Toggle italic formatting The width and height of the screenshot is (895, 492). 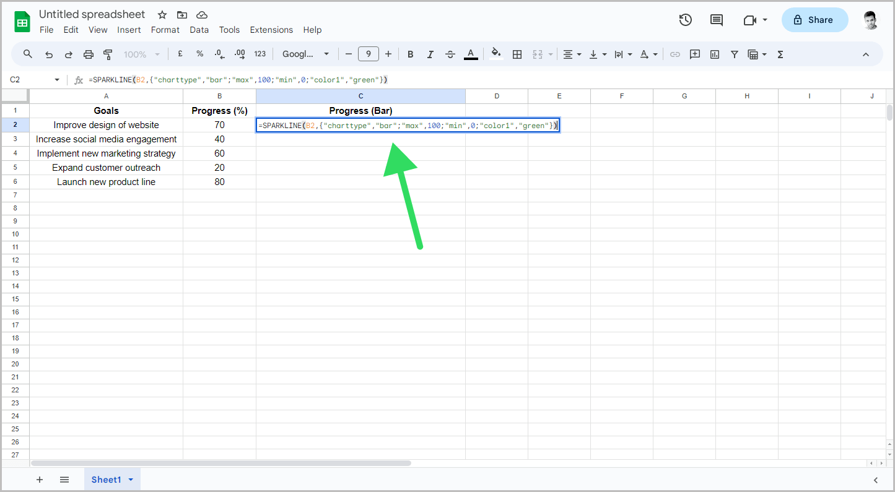coord(430,54)
